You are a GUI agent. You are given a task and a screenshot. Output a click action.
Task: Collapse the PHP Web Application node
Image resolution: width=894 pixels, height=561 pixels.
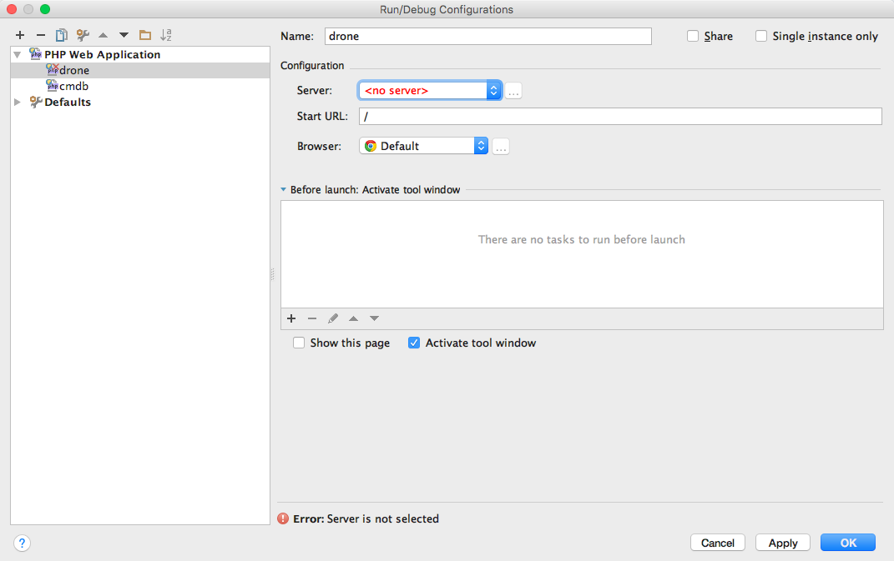point(17,55)
